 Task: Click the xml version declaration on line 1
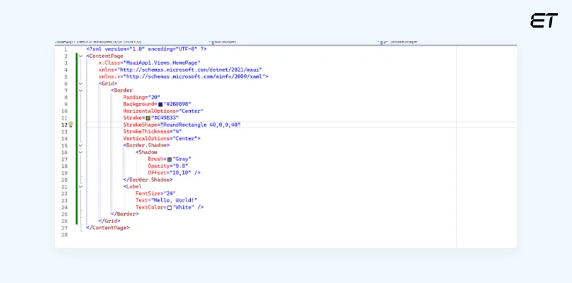click(147, 49)
